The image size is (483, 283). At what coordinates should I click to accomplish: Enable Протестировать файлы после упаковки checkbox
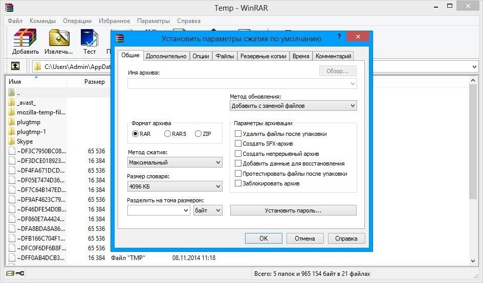pyautogui.click(x=238, y=174)
